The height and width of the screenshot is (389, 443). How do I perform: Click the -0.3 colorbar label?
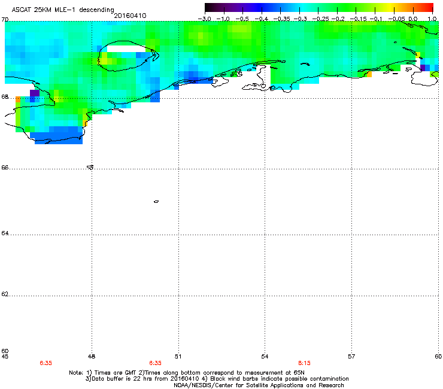click(x=300, y=19)
